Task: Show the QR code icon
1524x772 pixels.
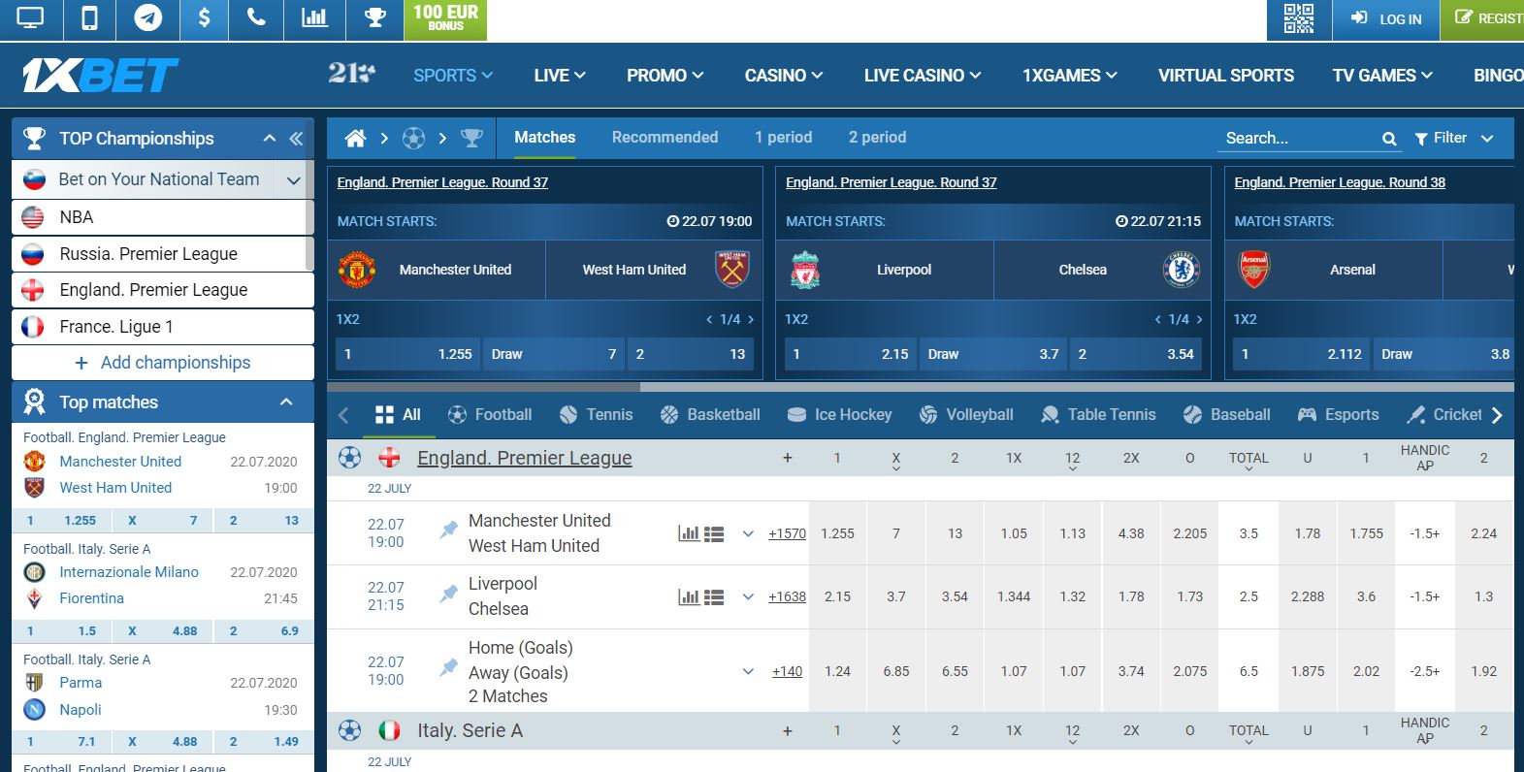Action: [x=1299, y=18]
